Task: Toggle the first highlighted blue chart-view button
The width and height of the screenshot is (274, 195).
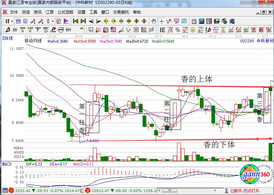Action: pos(18,21)
